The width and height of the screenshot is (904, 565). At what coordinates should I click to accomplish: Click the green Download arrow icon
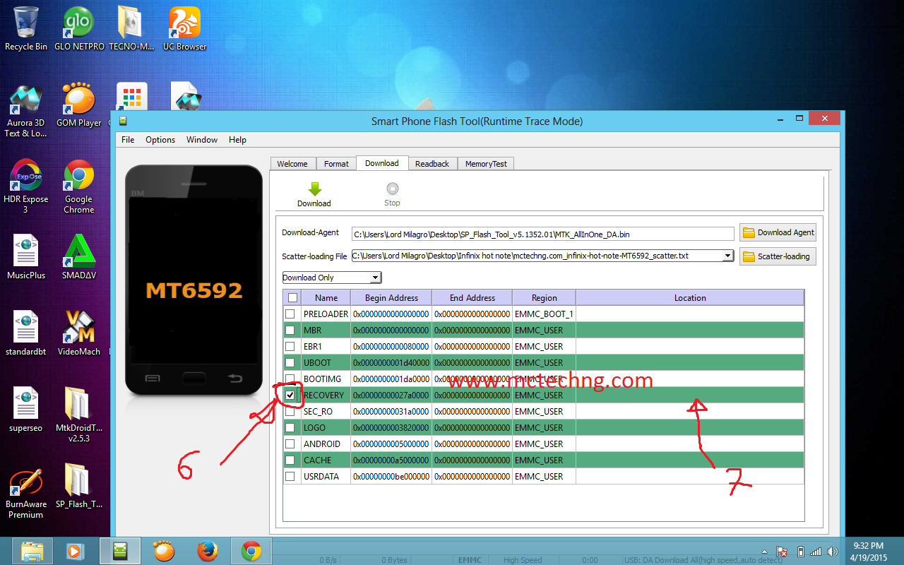(x=314, y=188)
